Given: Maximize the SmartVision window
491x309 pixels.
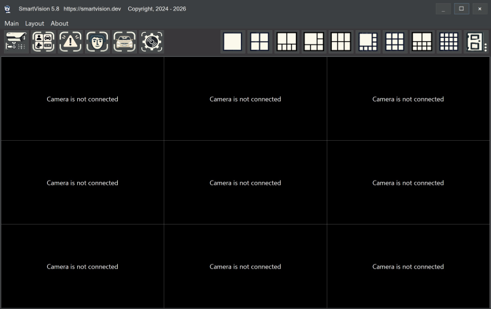Looking at the screenshot, I should (461, 9).
